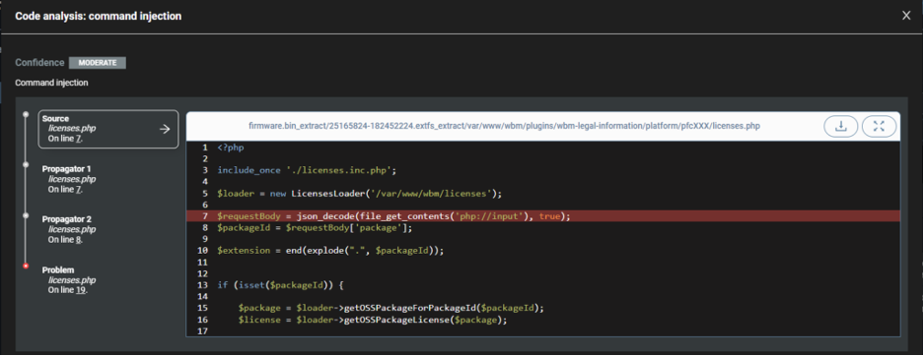
Task: Click the '<?php' code line 1
Action: pos(230,148)
